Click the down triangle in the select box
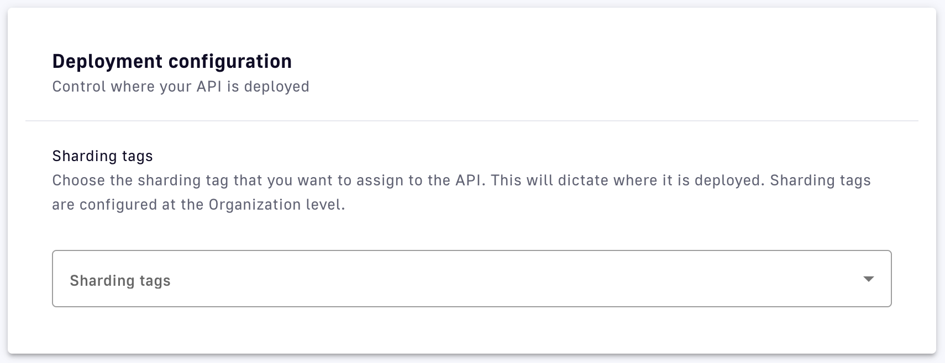This screenshot has width=945, height=363. 868,279
